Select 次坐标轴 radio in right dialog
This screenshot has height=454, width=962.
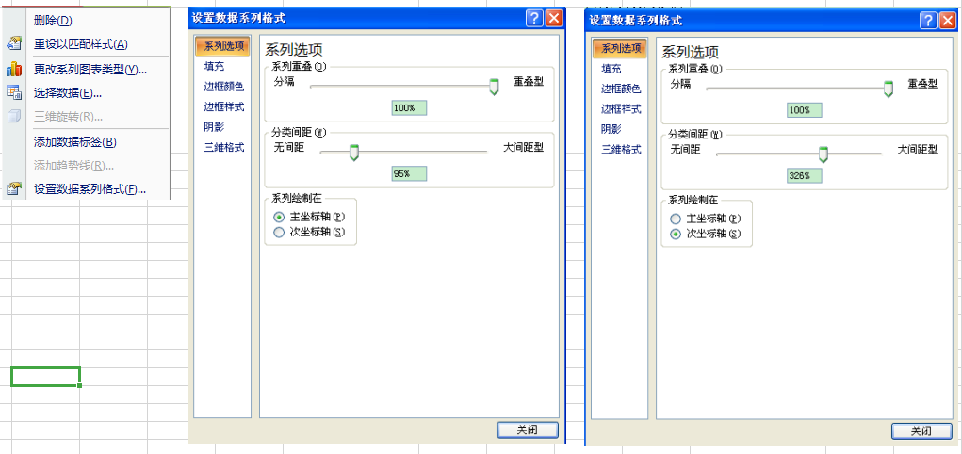[x=676, y=234]
